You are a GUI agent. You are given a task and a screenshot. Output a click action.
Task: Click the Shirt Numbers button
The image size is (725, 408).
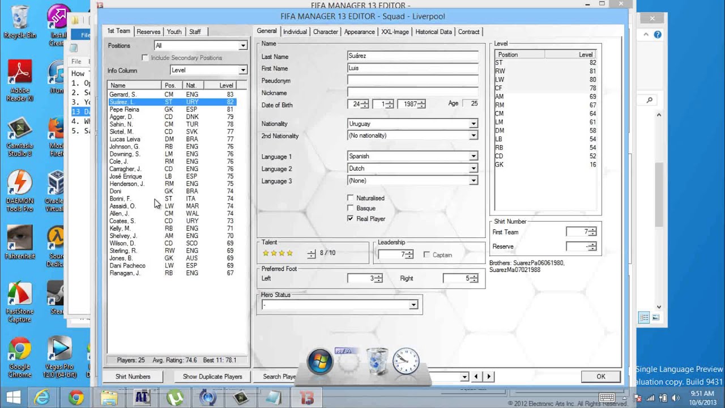pyautogui.click(x=133, y=376)
